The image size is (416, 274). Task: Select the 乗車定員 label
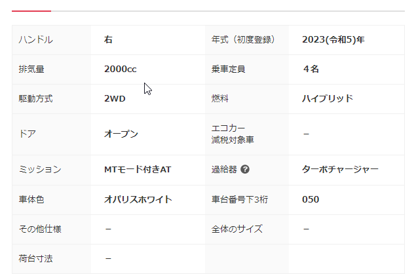click(x=228, y=69)
